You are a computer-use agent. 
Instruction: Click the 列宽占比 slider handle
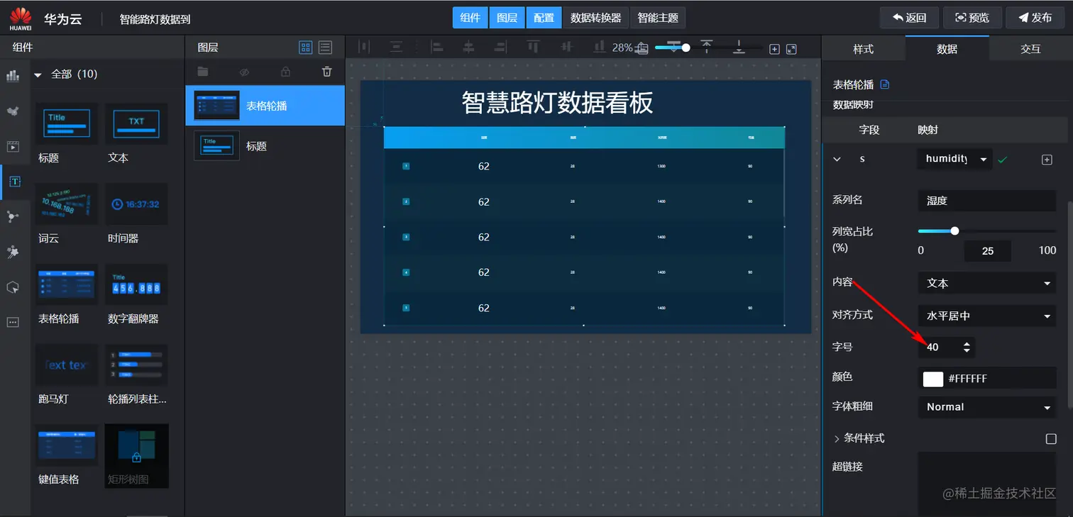coord(954,230)
